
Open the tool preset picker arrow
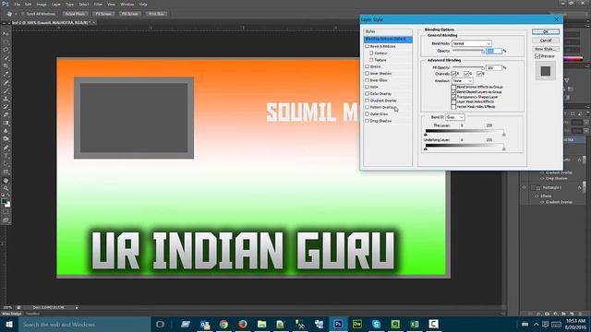click(x=16, y=14)
